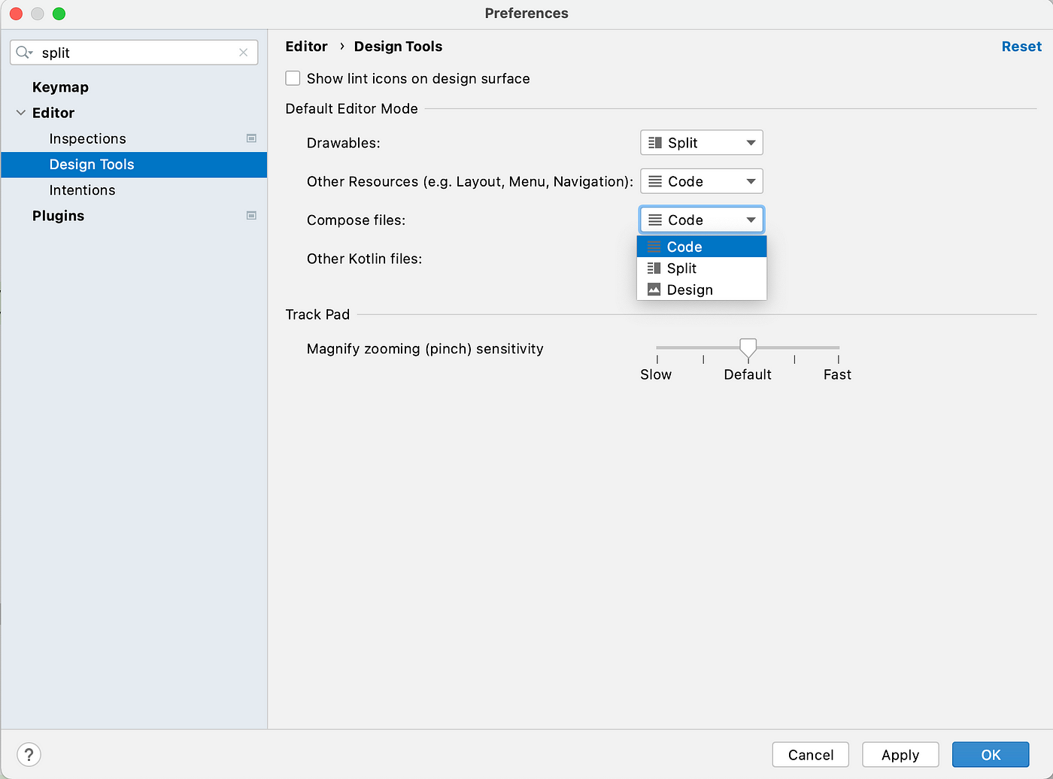Open the Other Resources dropdown
This screenshot has height=779, width=1053.
coord(751,180)
